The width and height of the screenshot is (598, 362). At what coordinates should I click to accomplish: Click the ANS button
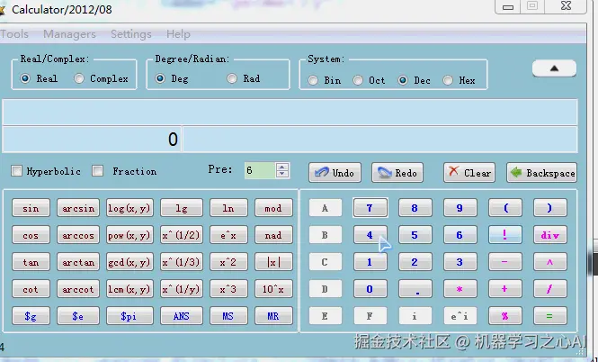(x=181, y=316)
